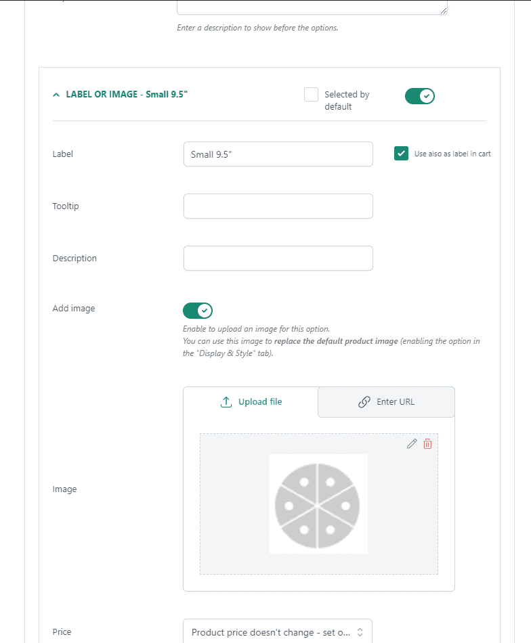Disable the option toggle beside Selected by default

coord(419,96)
